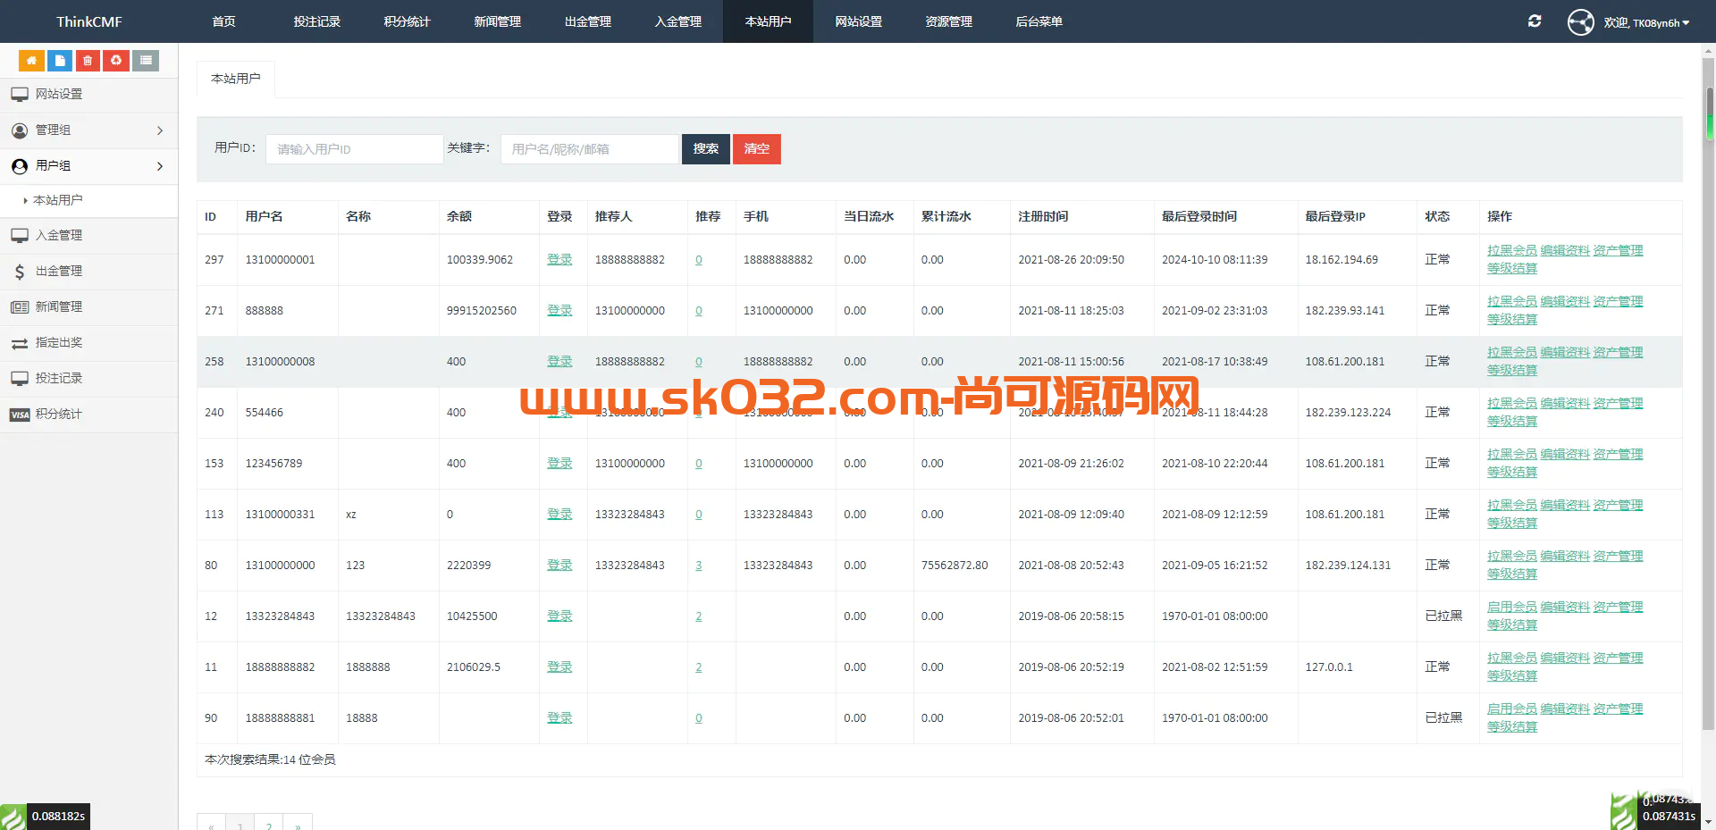Click debug leaf icon at bottom left
Image resolution: width=1716 pixels, height=830 pixels.
click(13, 817)
